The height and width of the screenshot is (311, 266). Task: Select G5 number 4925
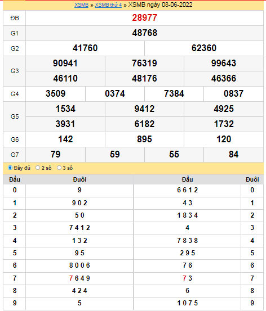click(224, 109)
